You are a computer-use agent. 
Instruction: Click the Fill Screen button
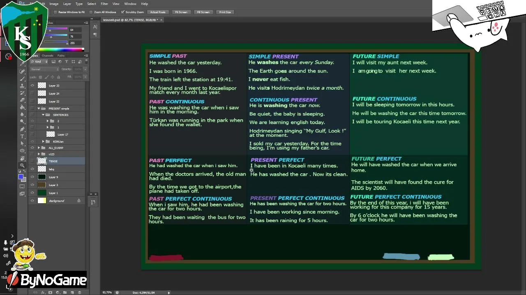click(x=203, y=12)
